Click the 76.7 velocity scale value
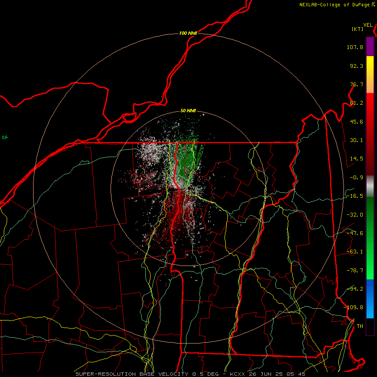 [356, 84]
